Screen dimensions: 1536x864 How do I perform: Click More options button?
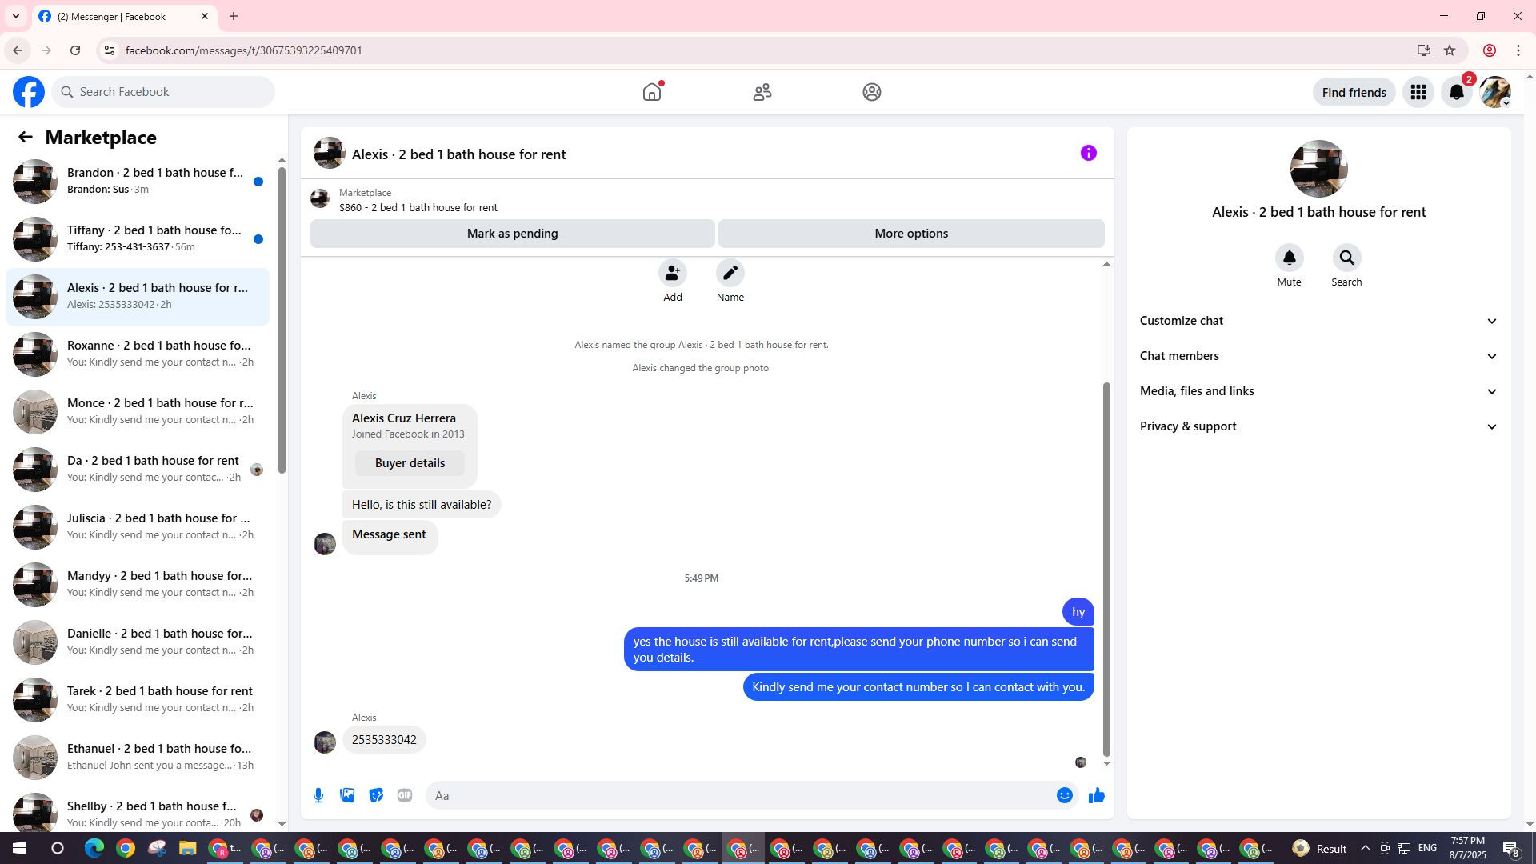pos(911,234)
